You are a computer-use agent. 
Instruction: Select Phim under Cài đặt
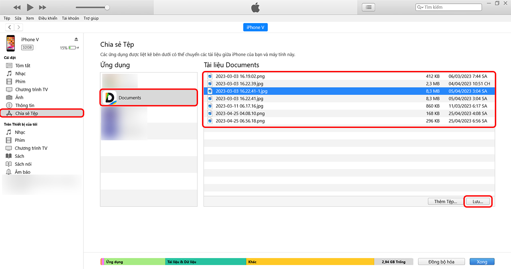point(20,81)
